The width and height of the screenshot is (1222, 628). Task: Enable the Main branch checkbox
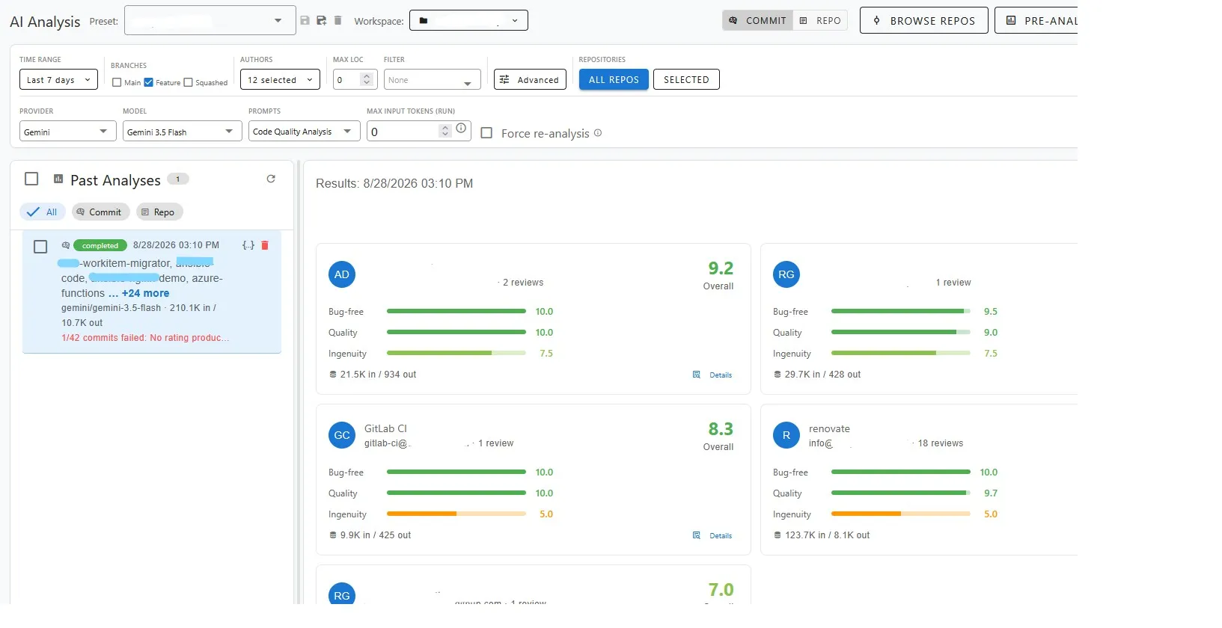coord(117,82)
